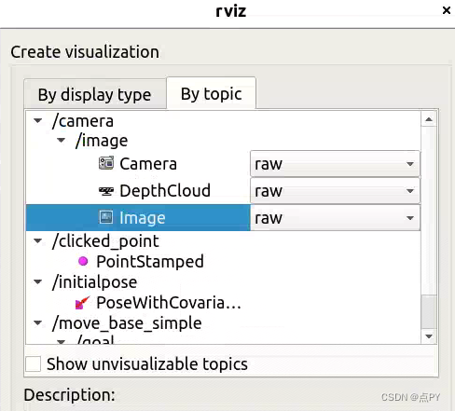Image resolution: width=455 pixels, height=411 pixels.
Task: Close the rviz dialog window
Action: [x=447, y=10]
